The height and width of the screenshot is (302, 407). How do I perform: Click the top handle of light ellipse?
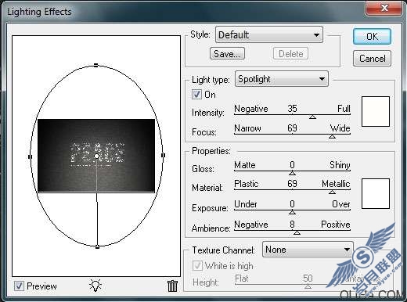click(96, 65)
